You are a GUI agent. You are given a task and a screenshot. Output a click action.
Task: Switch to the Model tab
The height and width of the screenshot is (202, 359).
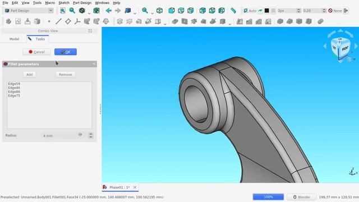pyautogui.click(x=14, y=39)
